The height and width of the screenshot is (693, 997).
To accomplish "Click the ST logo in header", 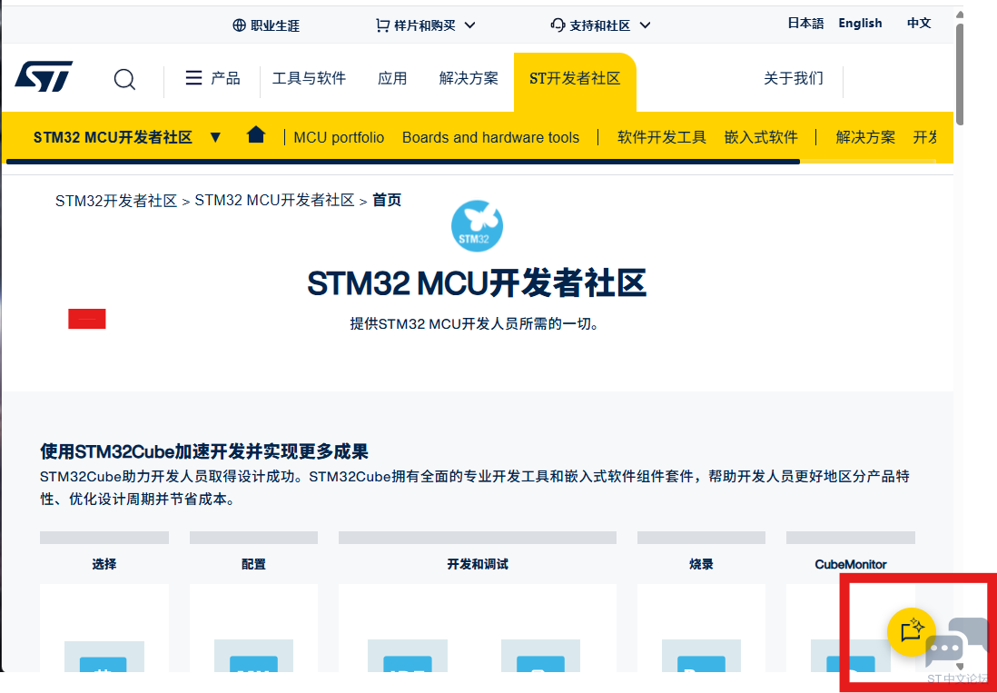I will tap(44, 76).
